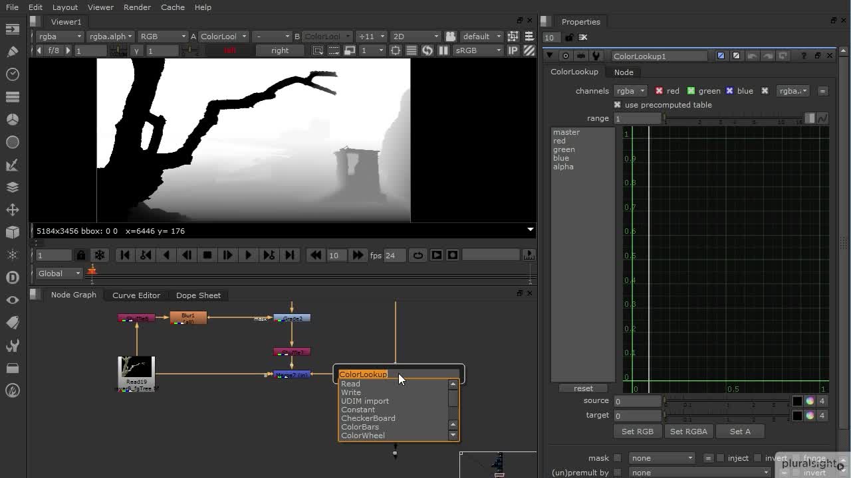Screen dimensions: 851x478
Task: Switch to the Curve Editor tab
Action: click(x=136, y=295)
